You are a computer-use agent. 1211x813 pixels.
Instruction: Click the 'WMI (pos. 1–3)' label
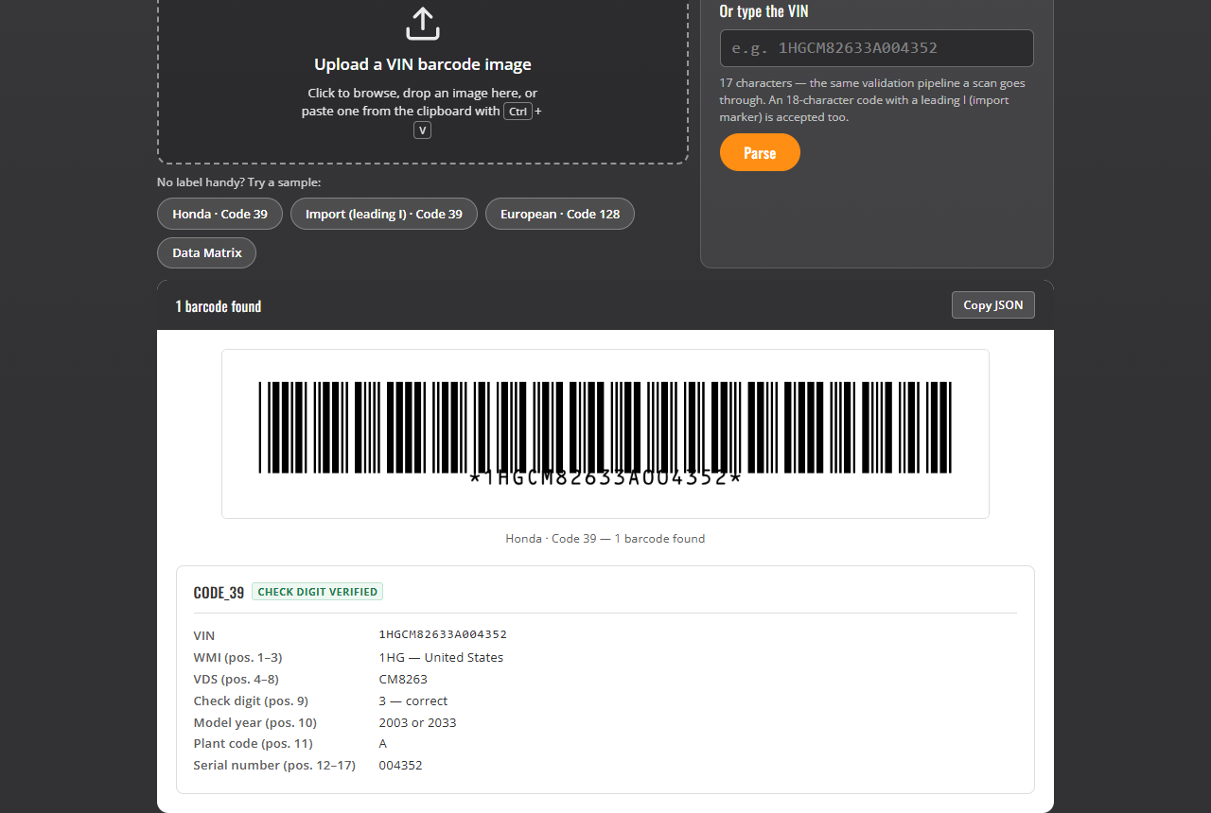(x=237, y=657)
